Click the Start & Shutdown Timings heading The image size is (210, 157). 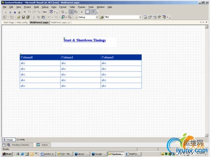pyautogui.click(x=84, y=40)
